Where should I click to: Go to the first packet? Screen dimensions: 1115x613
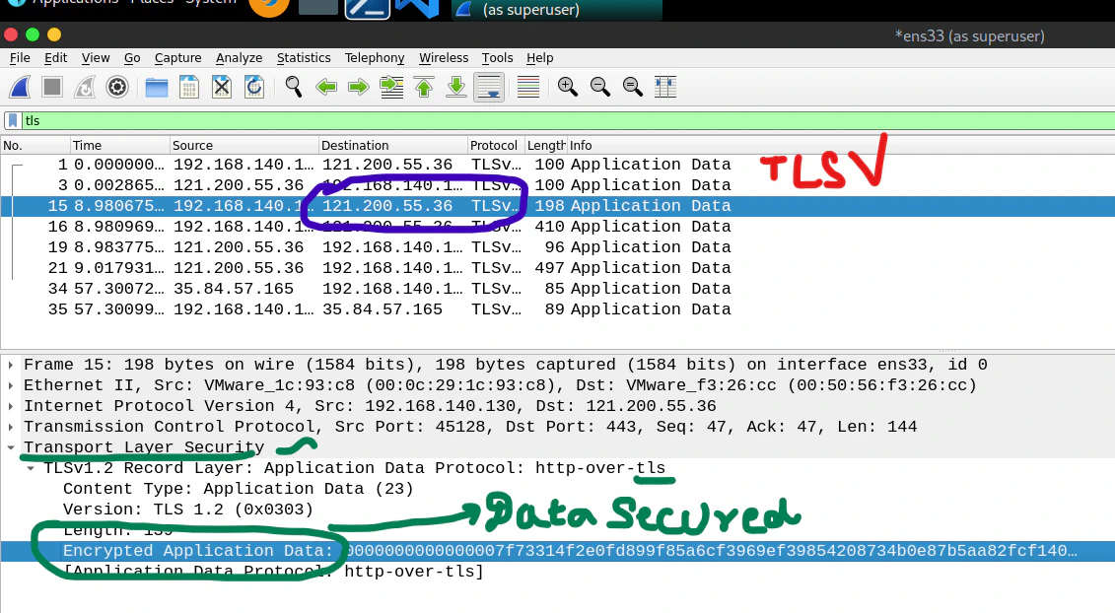(424, 87)
